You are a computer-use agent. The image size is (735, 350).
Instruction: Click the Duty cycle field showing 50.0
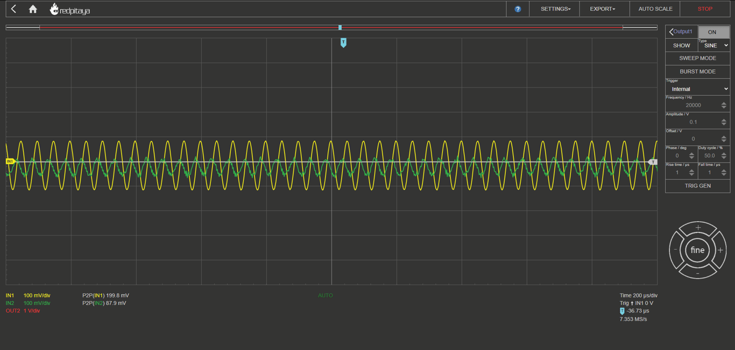(709, 156)
